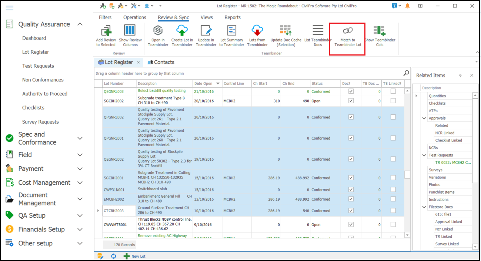
Task: Click the Show Review Columns icon
Action: [x=130, y=30]
